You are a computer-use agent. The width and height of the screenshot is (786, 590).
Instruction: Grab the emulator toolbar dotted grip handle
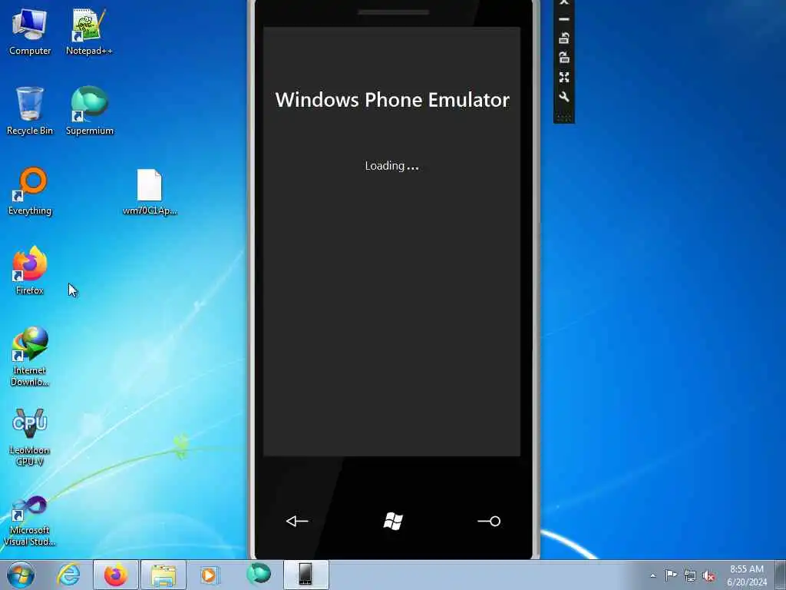(564, 118)
